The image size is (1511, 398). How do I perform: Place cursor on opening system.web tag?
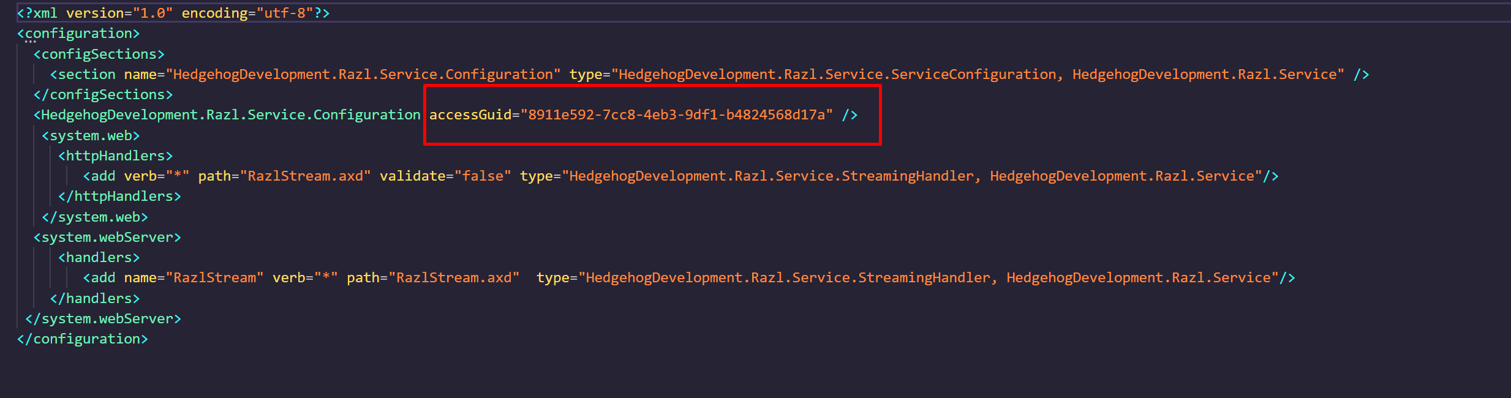click(x=91, y=135)
